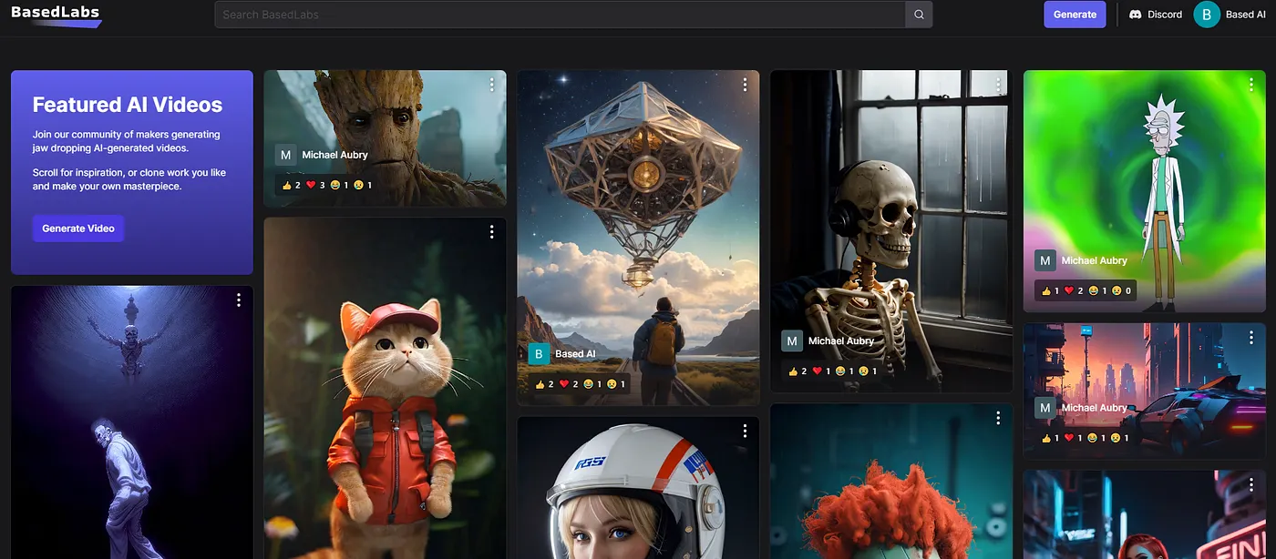The width and height of the screenshot is (1276, 559).
Task: Click the search magnifier button
Action: click(x=919, y=15)
